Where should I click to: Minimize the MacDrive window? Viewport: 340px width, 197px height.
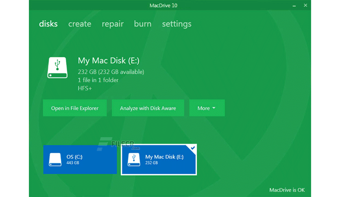(x=294, y=6)
